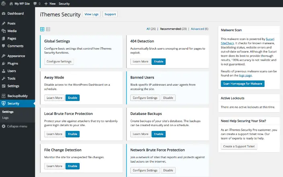Click the My WP Site title text
The width and height of the screenshot is (283, 177).
22,4
